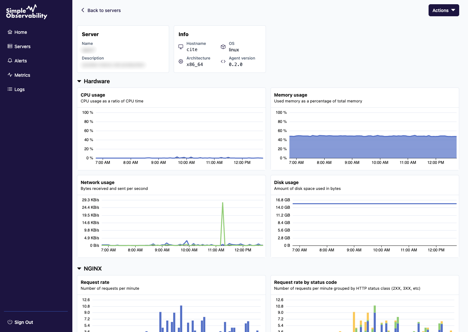The height and width of the screenshot is (332, 468).
Task: Click the Home house icon
Action: tap(10, 32)
